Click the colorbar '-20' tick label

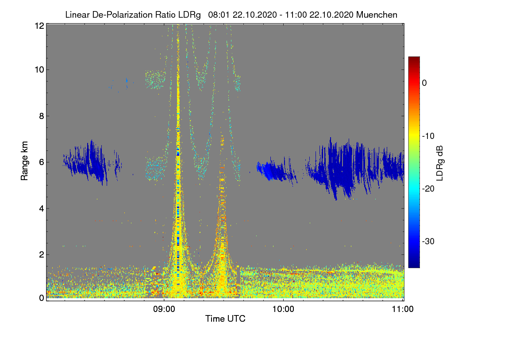point(428,189)
